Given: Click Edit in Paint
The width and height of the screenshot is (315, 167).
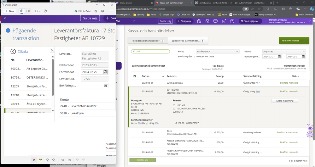Looking at the screenshot, I should (83, 11).
